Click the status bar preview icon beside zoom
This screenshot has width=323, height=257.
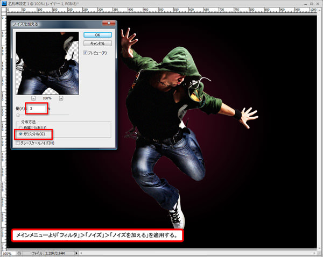(x=19, y=253)
